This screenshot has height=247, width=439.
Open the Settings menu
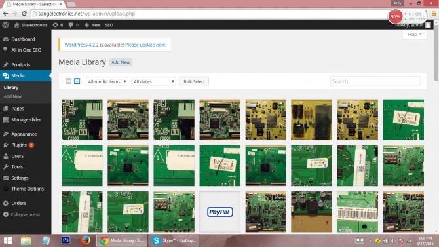(x=20, y=178)
